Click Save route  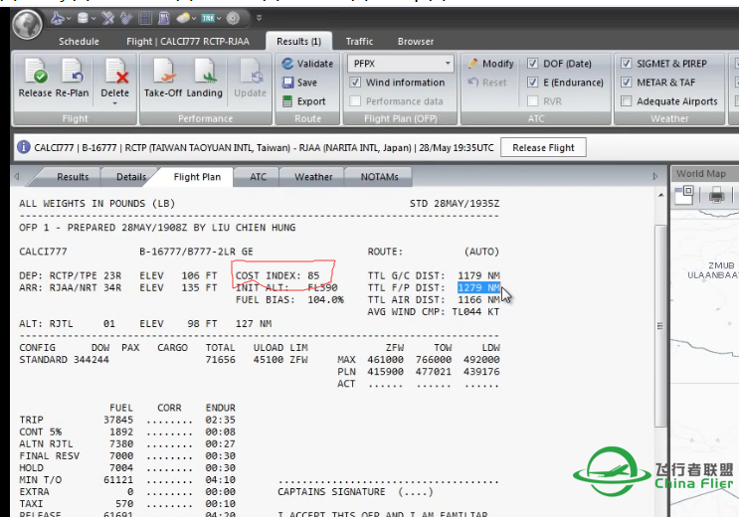pos(299,83)
